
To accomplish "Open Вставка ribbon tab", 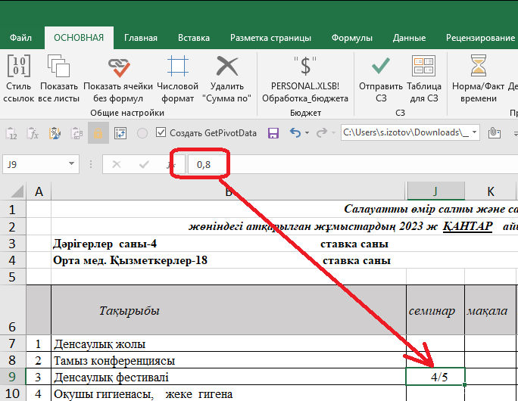I will (194, 38).
